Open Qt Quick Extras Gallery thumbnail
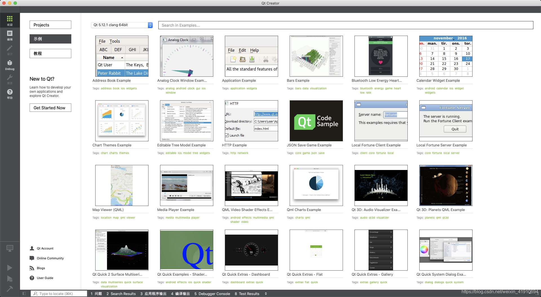The width and height of the screenshot is (541, 297). tap(381, 250)
